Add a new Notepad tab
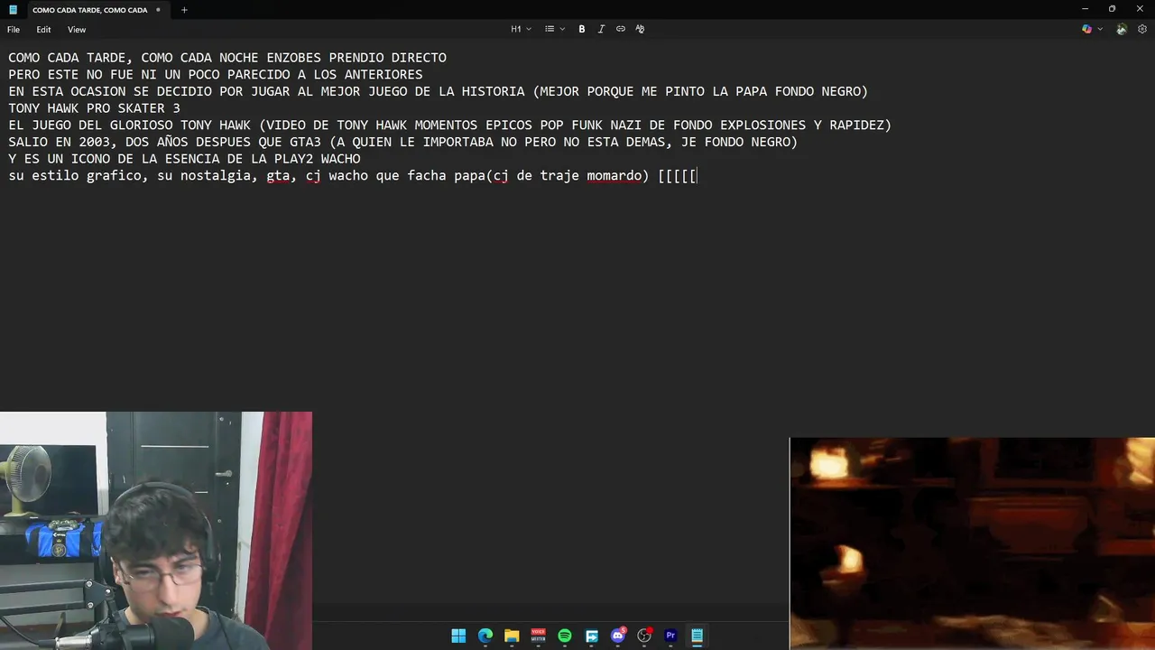Image resolution: width=1155 pixels, height=650 pixels. [x=184, y=10]
